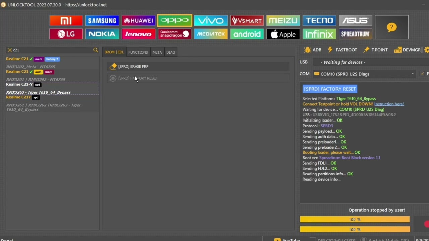
Task: Click the 'Tiger T610_64_Bypass' platform text in log
Action: click(356, 99)
